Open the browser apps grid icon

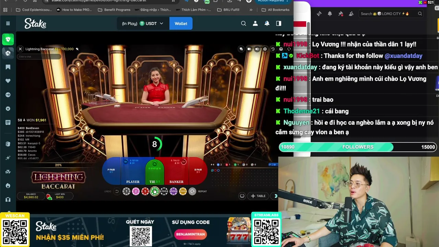[x=5, y=10]
